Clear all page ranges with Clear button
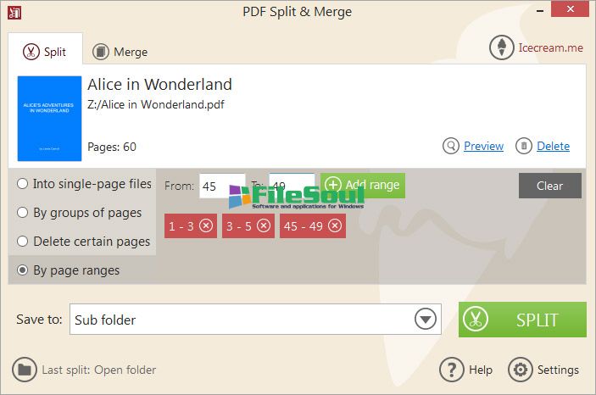The image size is (596, 395). tap(550, 186)
